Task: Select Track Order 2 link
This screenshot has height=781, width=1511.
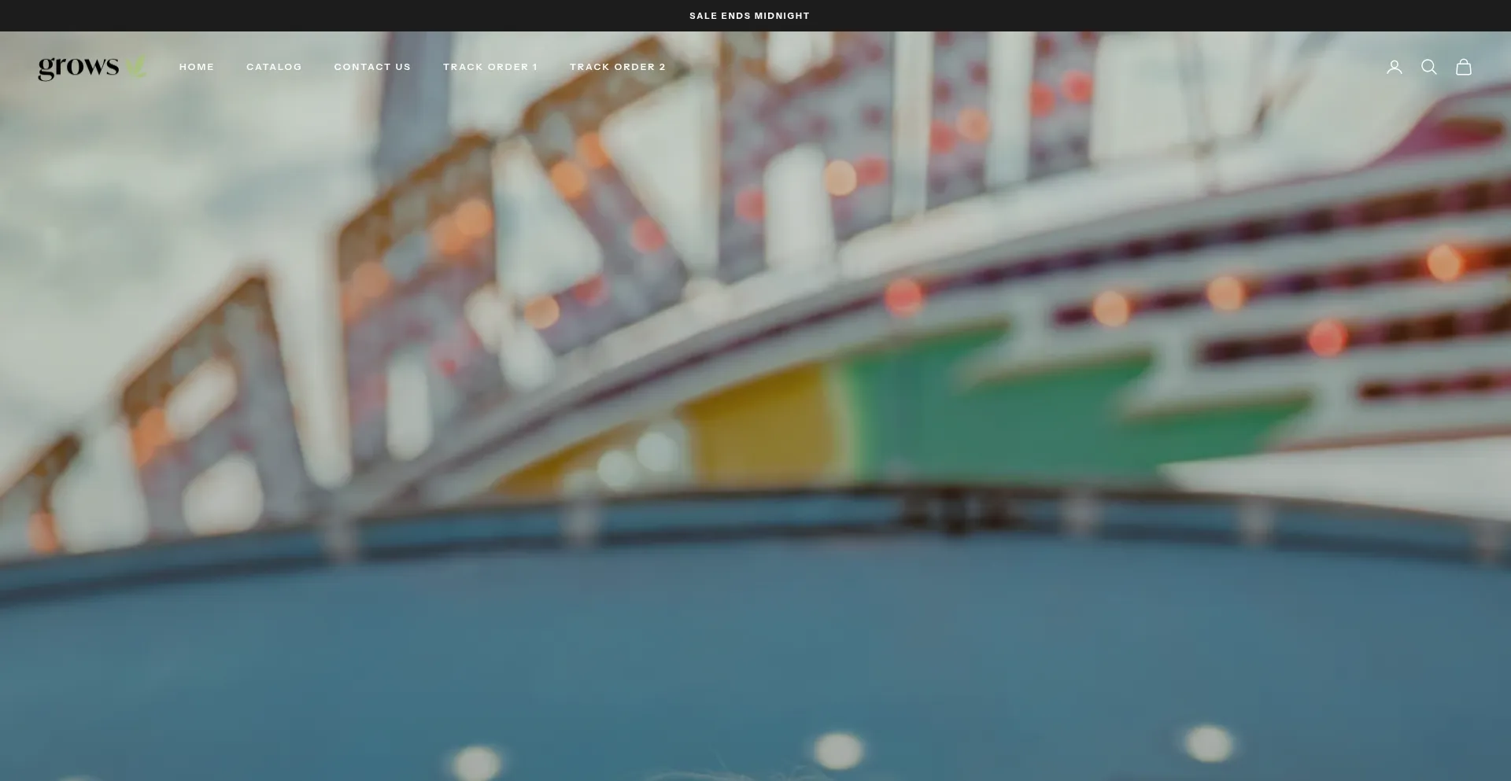Action: (x=618, y=67)
